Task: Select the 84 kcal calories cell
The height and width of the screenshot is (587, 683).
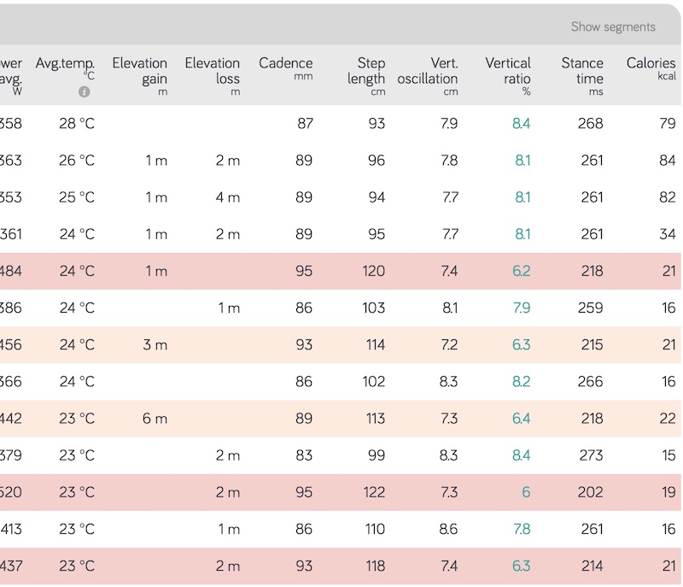Action: click(667, 160)
